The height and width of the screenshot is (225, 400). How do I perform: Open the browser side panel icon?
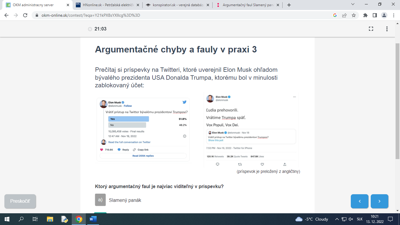point(375,16)
